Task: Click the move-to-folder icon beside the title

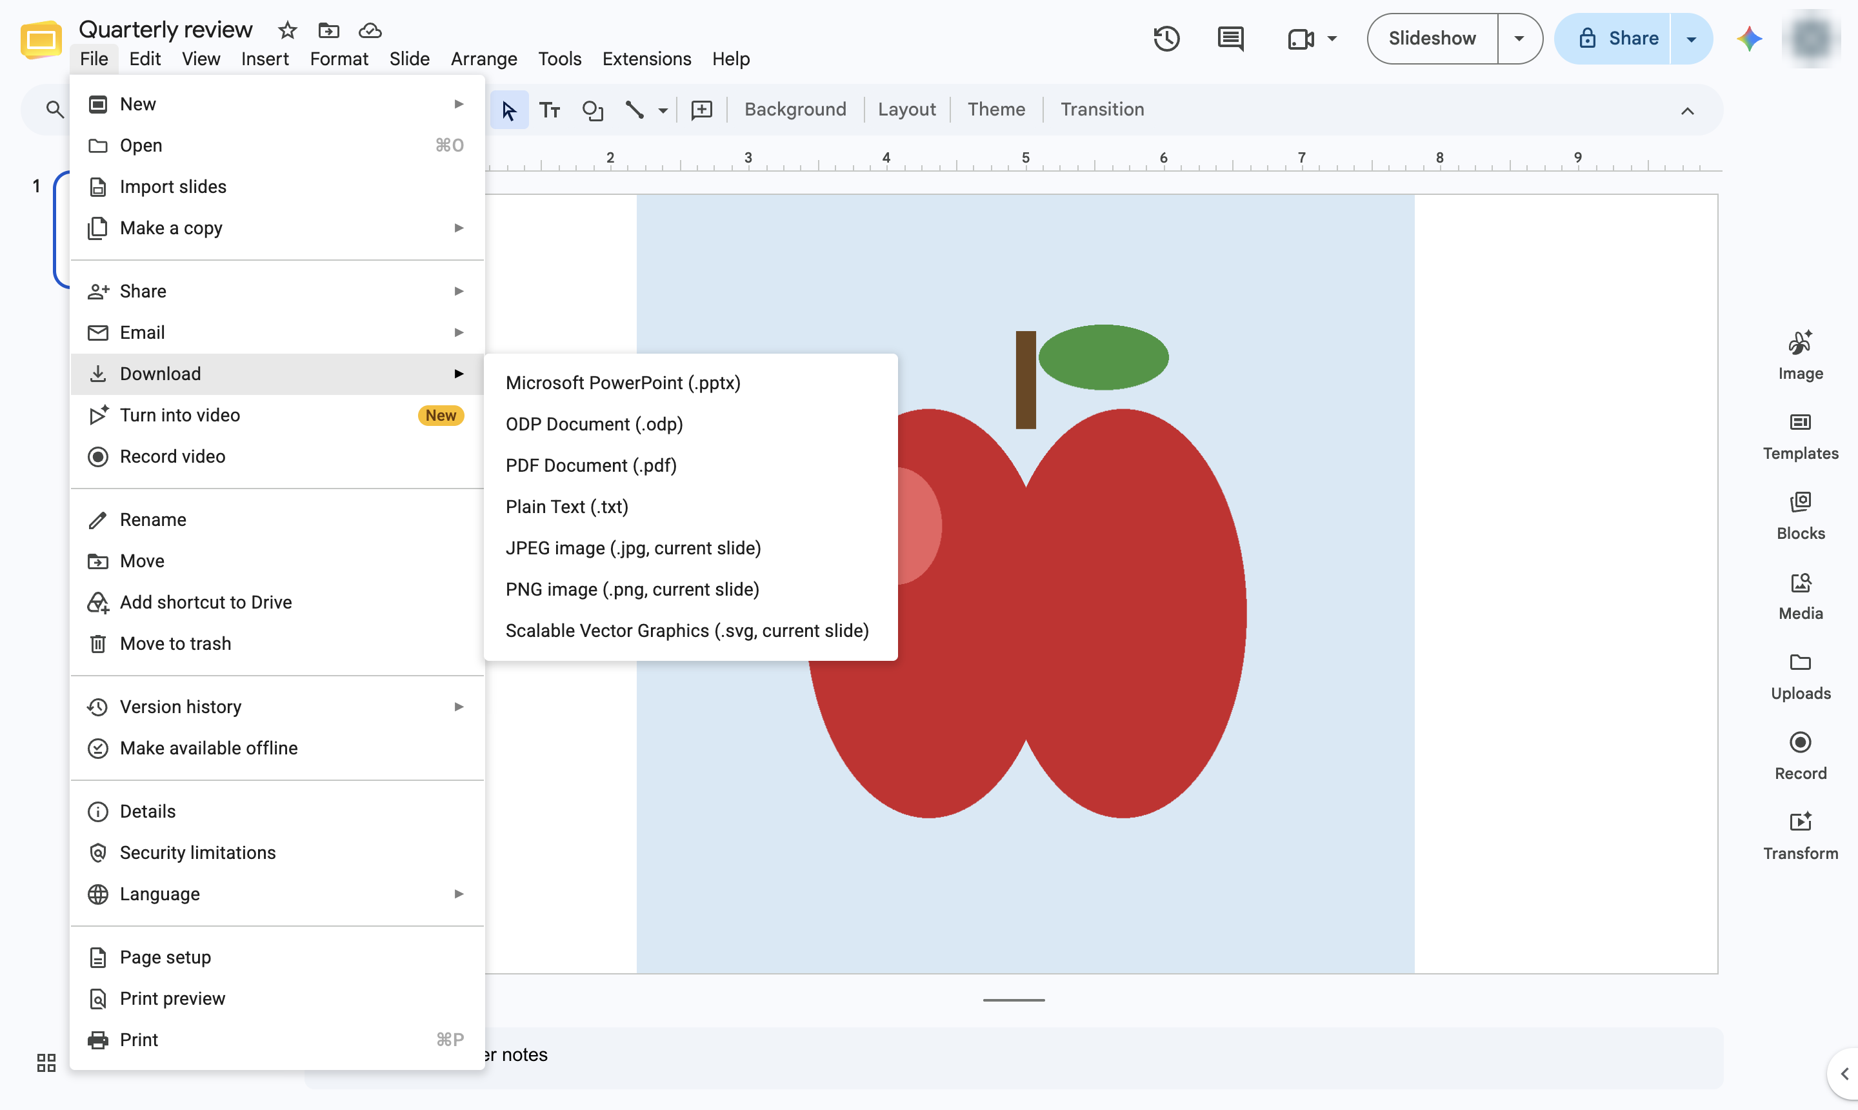Action: 328,30
